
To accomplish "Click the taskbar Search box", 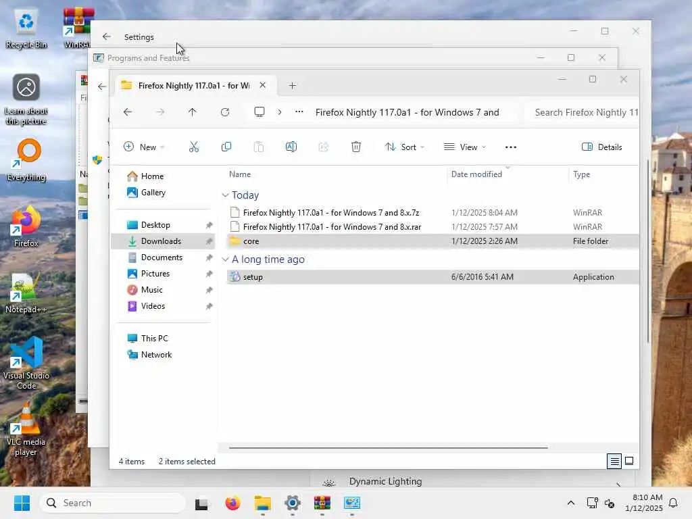I will (113, 503).
